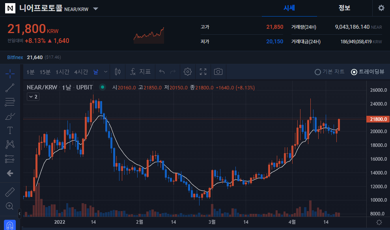
Task: Select the 기본 차트 radio option
Action: pyautogui.click(x=330, y=72)
